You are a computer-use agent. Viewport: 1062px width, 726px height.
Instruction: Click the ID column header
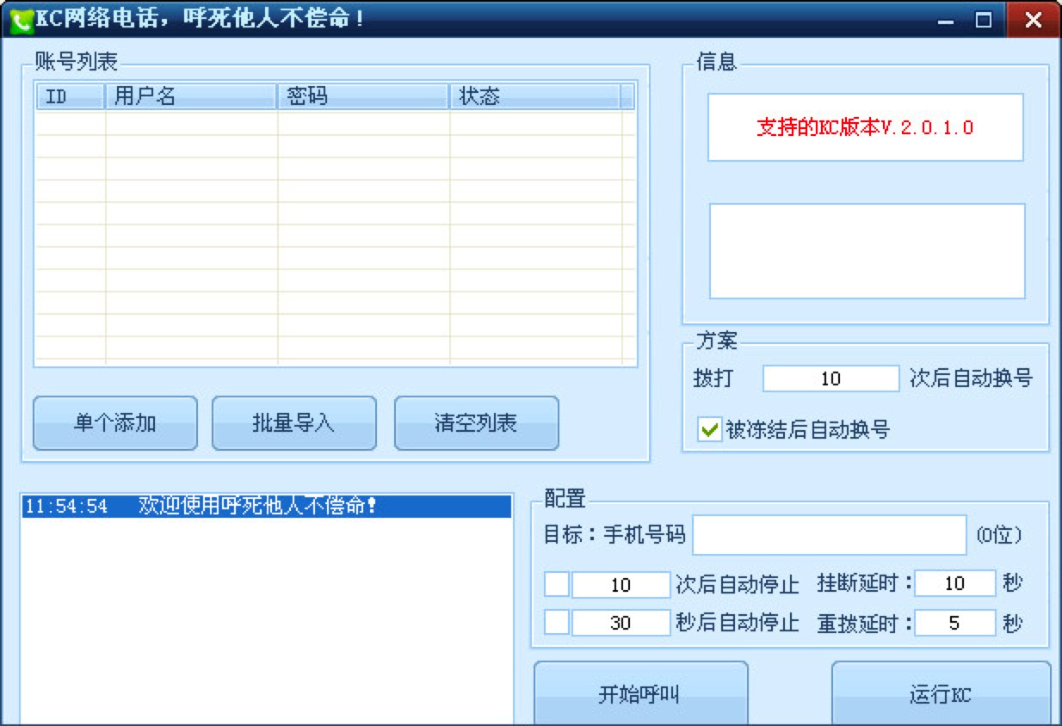pos(71,96)
